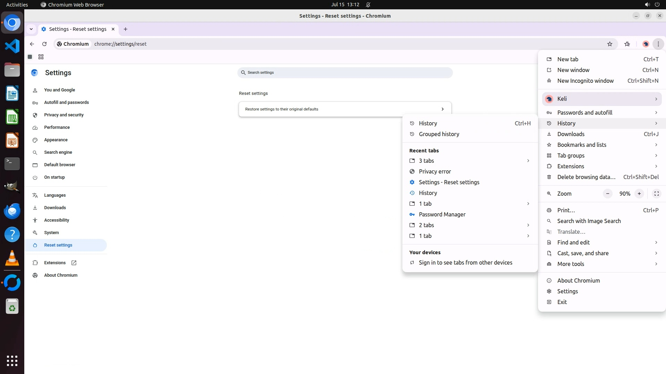This screenshot has height=374, width=666.
Task: Open the tab search dropdown arrow
Action: [x=31, y=29]
